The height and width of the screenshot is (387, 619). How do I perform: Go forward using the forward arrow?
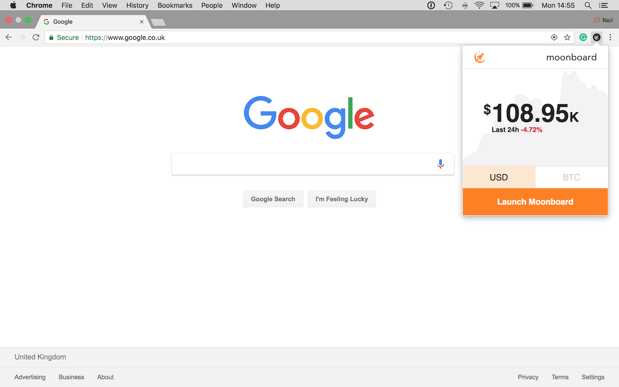22,37
